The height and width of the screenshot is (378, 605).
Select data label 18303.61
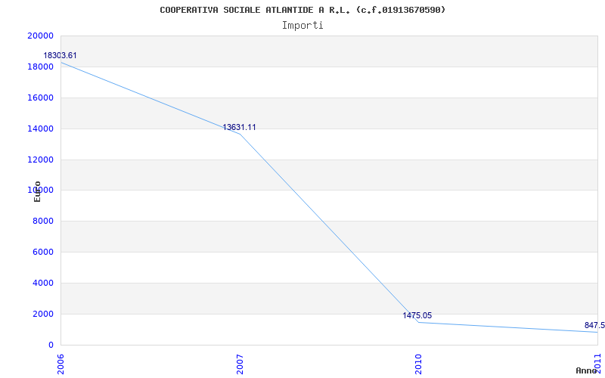pyautogui.click(x=60, y=55)
